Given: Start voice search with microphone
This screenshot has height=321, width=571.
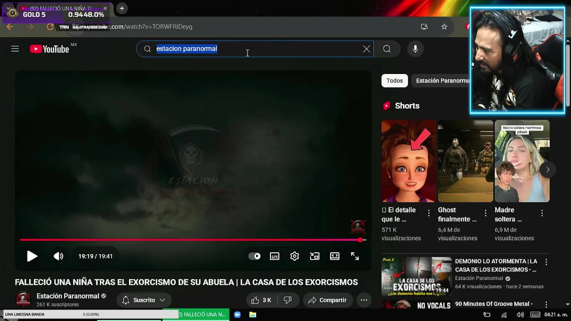Looking at the screenshot, I should (x=415, y=49).
